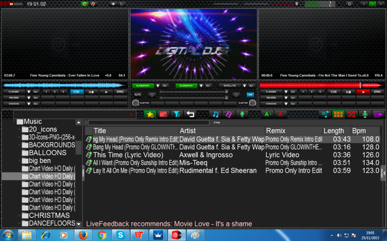Click the green karaoke microphone filter icon
Screen dimensions: 387x241
tap(242, 114)
